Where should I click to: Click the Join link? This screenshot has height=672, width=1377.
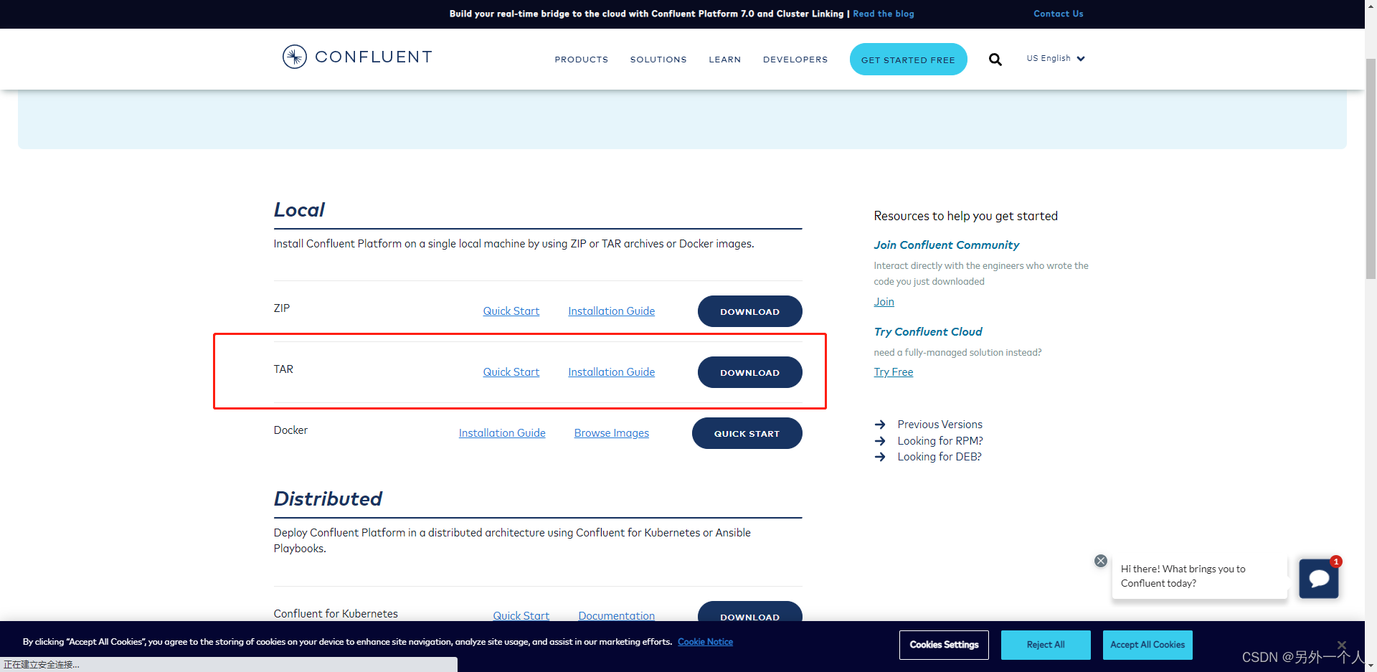point(884,302)
